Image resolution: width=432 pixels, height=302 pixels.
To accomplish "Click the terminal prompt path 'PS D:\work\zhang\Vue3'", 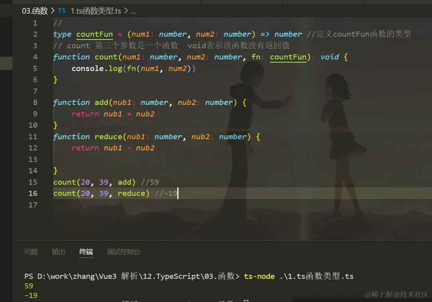I will [x=70, y=276].
